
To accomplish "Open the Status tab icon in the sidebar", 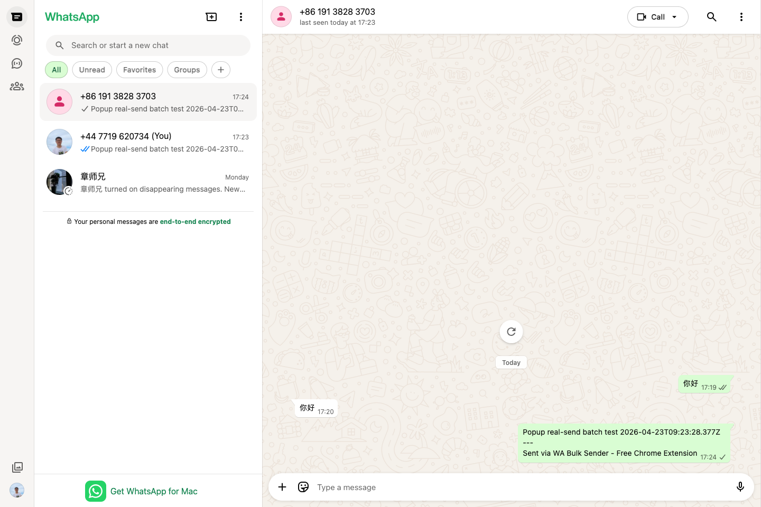I will [17, 40].
